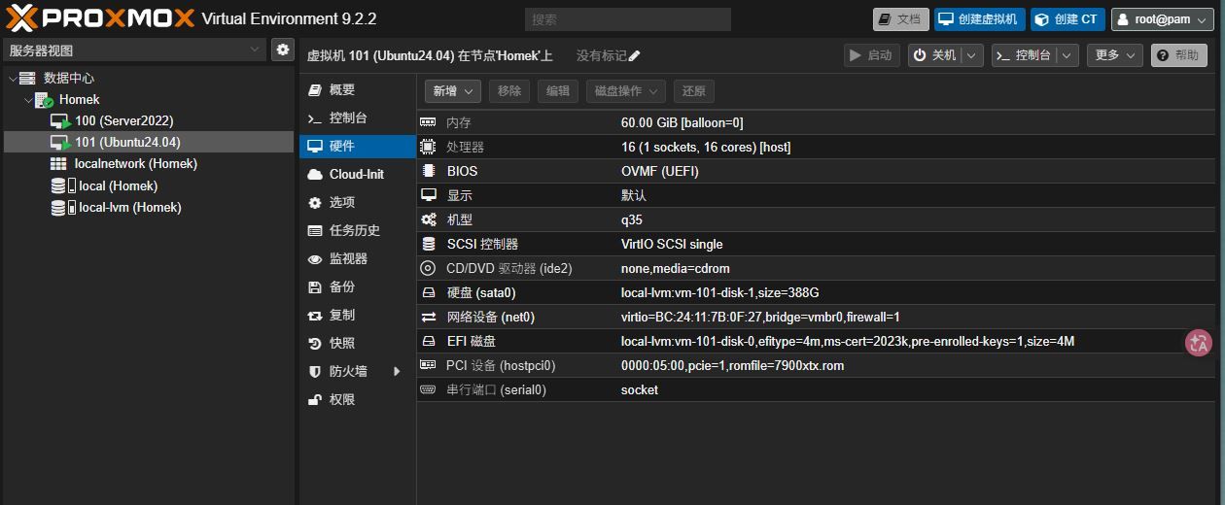Focus the top search field

(x=628, y=19)
